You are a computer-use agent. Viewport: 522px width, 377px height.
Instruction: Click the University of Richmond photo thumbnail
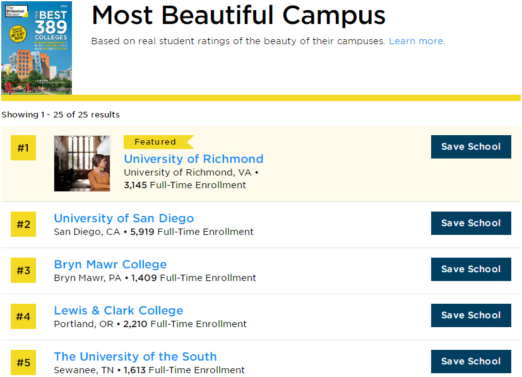click(82, 164)
